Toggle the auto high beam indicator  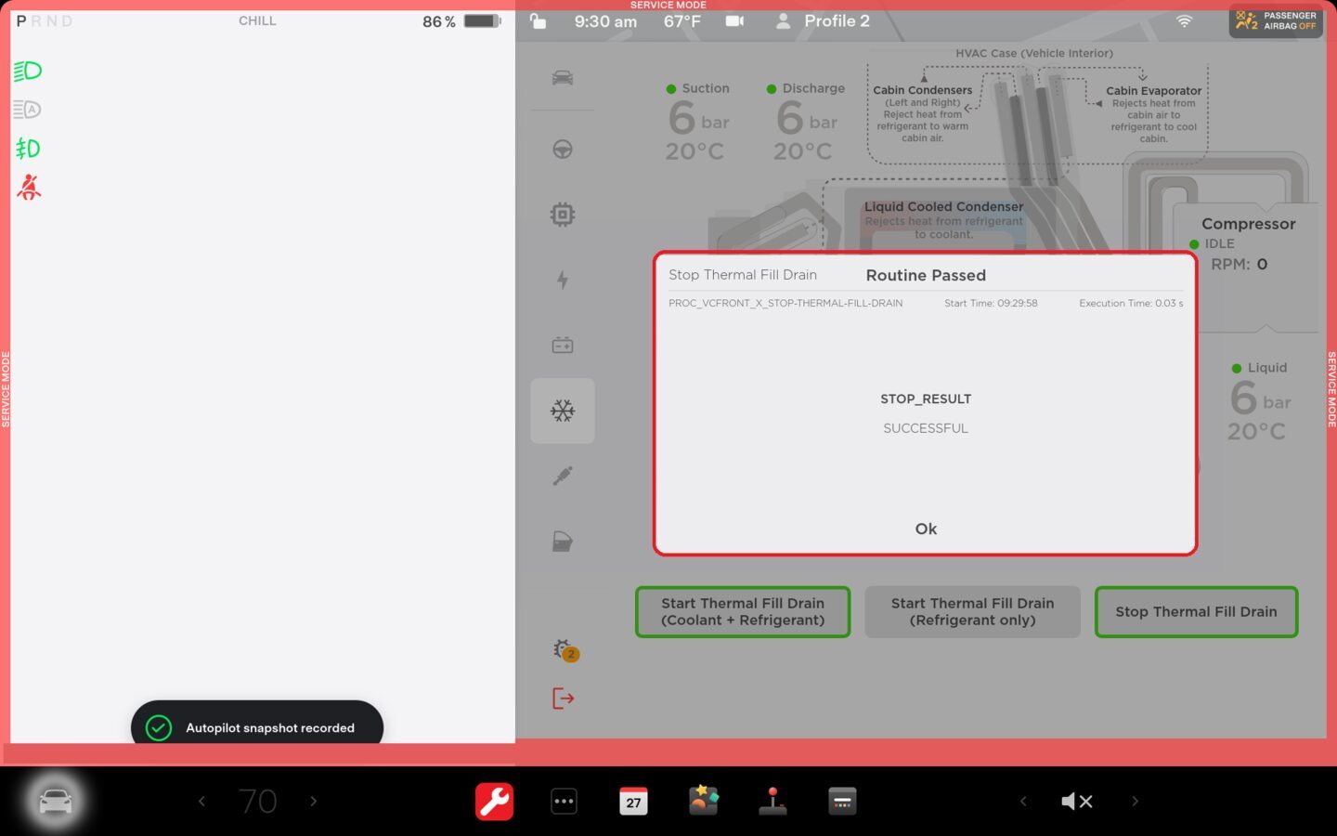(x=28, y=110)
